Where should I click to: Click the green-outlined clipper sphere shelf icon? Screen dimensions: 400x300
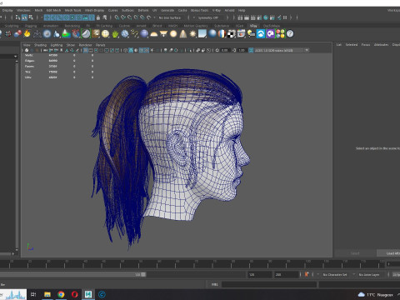(86, 34)
